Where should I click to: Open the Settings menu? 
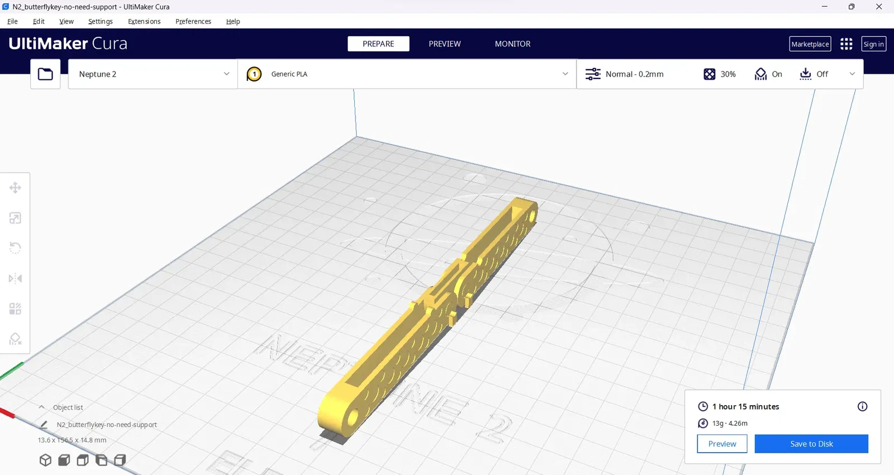(101, 21)
